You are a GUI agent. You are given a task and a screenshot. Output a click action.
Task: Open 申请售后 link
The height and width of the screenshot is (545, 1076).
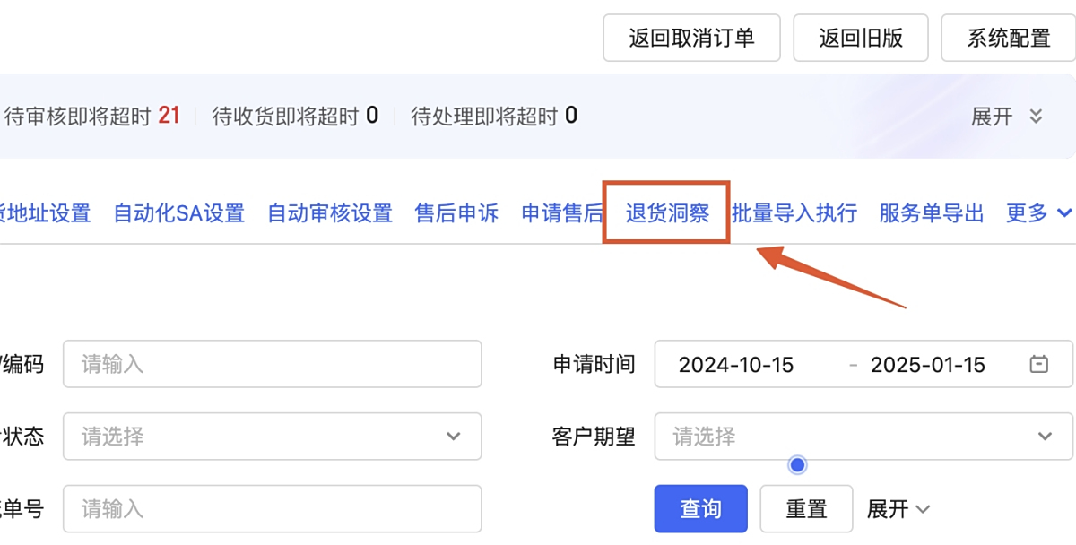point(562,213)
